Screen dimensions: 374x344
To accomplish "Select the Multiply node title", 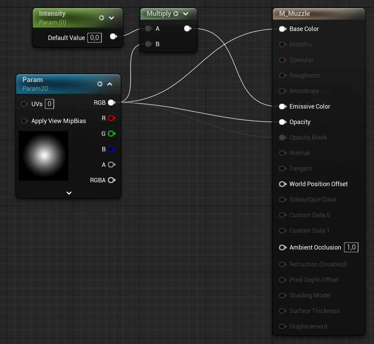I will pyautogui.click(x=159, y=13).
